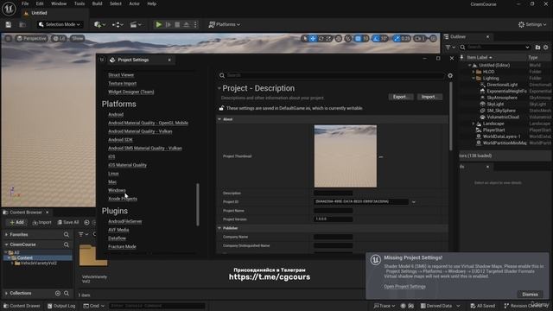Click the Project Settings search field
The height and width of the screenshot is (311, 553).
click(x=332, y=75)
